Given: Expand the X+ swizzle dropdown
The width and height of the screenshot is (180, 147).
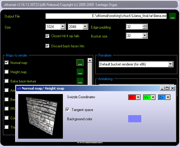Looking at the screenshot, I should coord(138,97).
